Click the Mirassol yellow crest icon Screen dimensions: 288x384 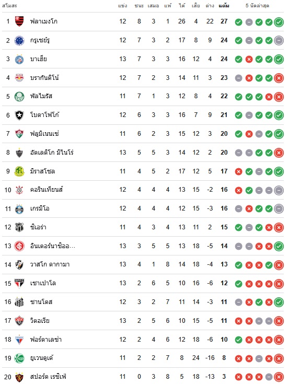pyautogui.click(x=19, y=171)
